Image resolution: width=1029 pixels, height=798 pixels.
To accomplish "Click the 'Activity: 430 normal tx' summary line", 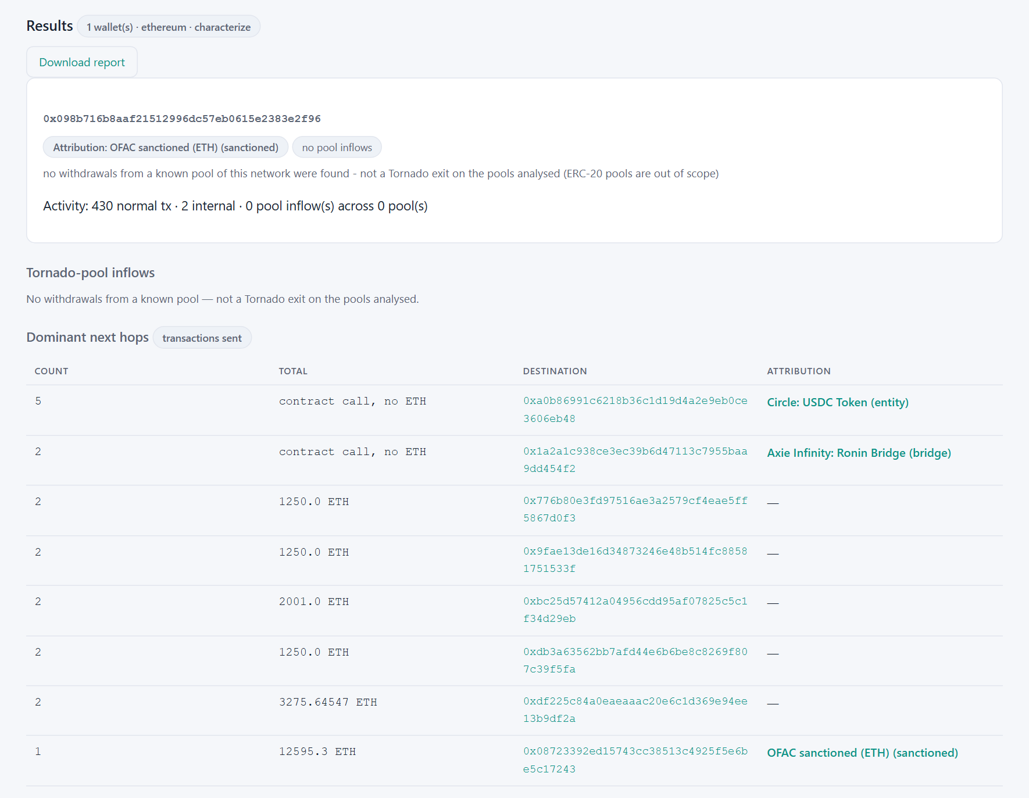I will 235,206.
